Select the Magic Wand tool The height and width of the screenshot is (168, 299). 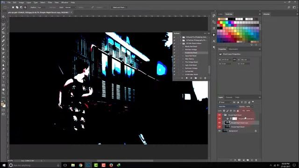coord(3,28)
